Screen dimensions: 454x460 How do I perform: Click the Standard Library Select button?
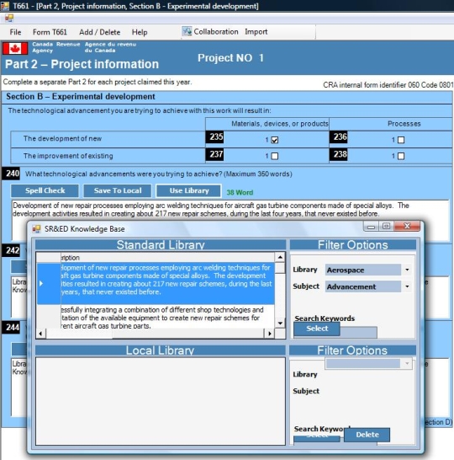pos(317,329)
